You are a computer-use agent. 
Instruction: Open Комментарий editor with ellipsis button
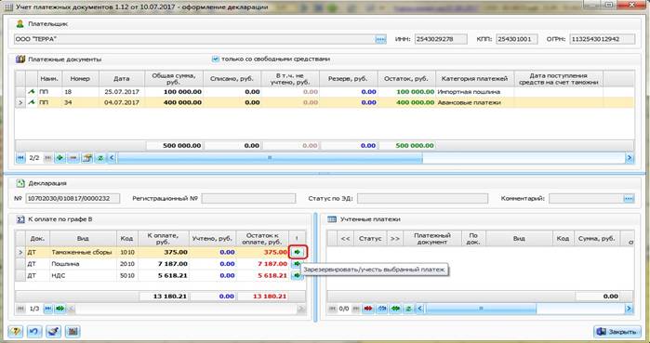click(629, 198)
